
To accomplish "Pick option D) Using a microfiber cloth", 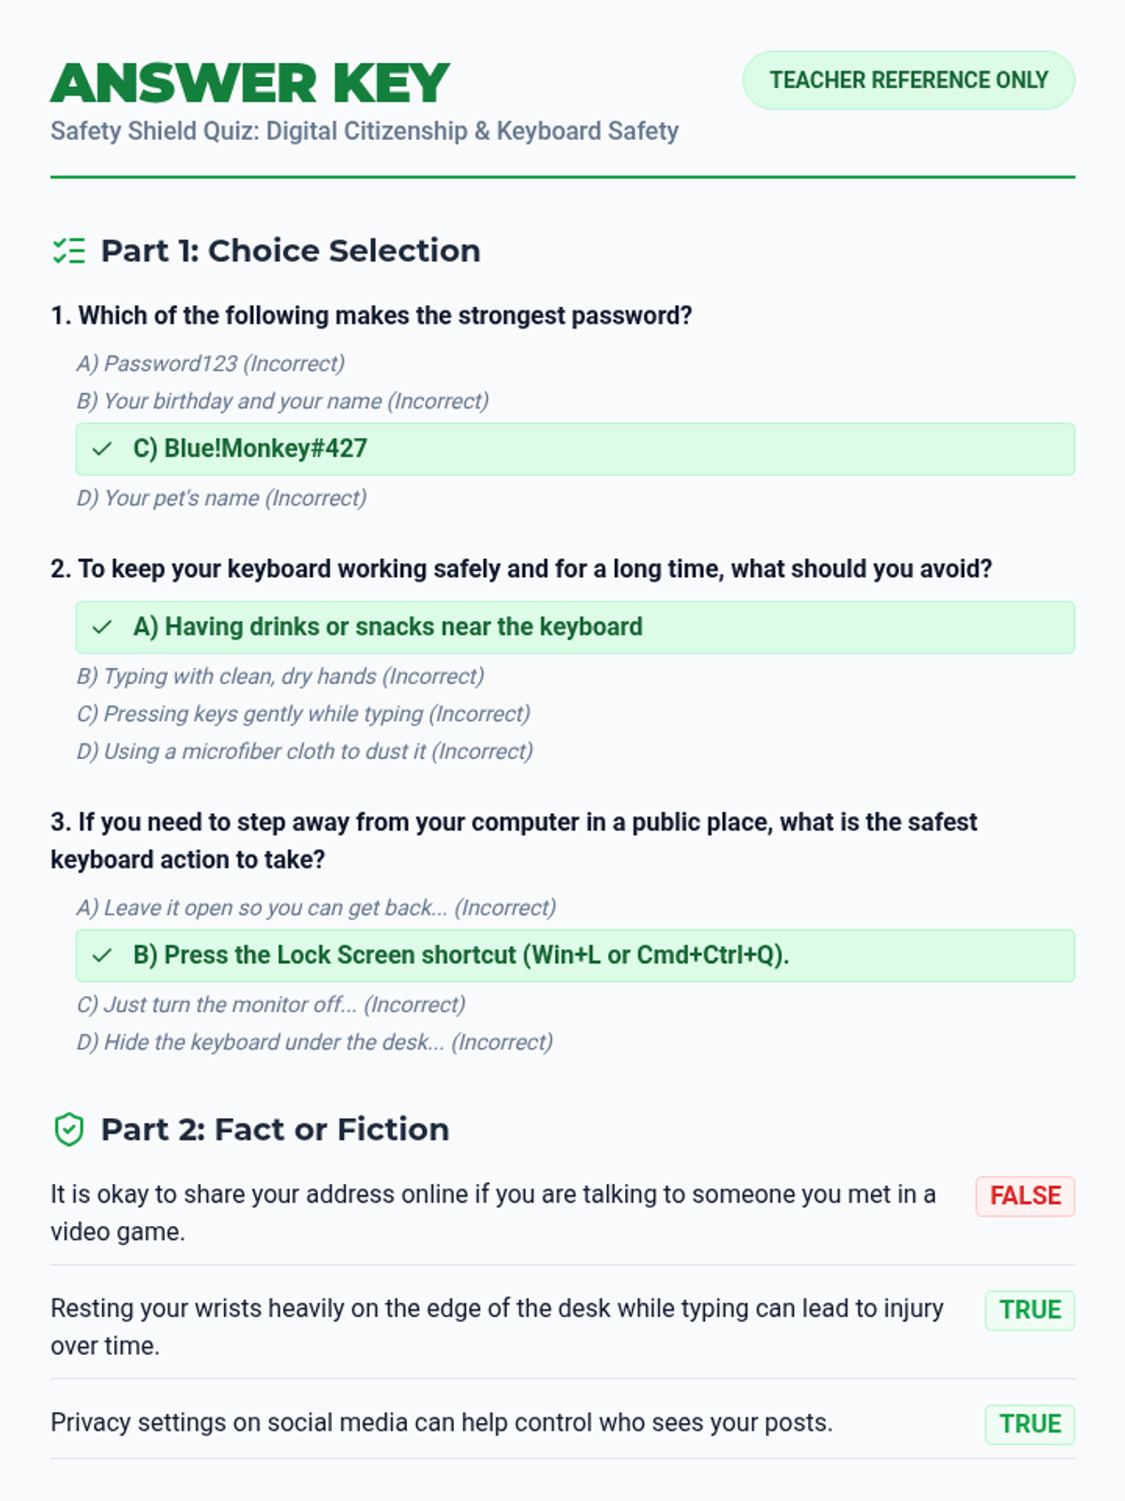I will click(x=305, y=751).
